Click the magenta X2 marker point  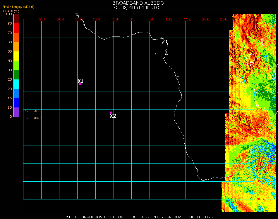111,112
